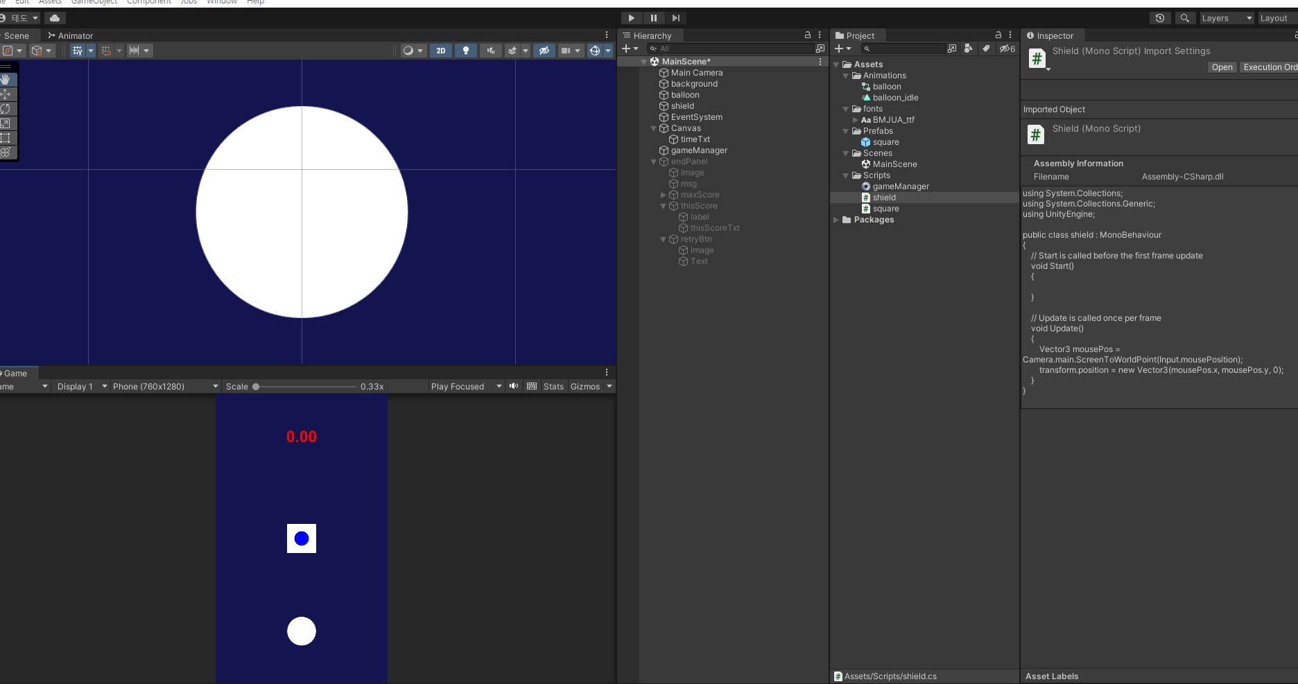Viewport: 1298px width, 684px height.
Task: Open global search magnifier in top bar
Action: 1185,18
